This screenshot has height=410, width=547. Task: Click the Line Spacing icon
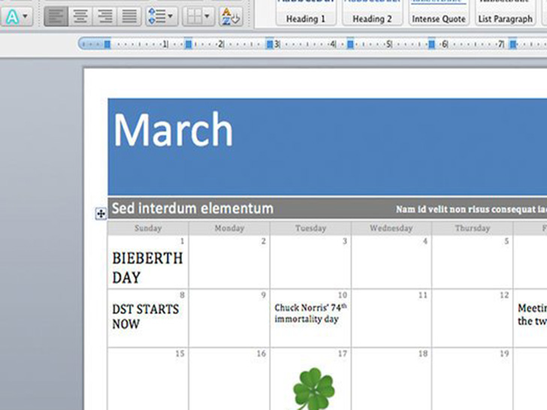coord(156,16)
